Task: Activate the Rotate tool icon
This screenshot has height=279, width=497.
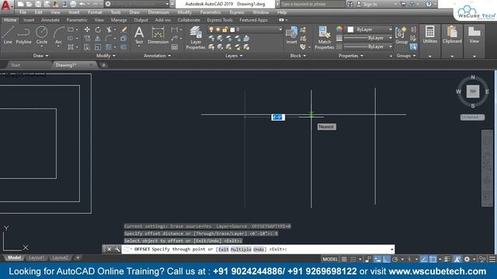Action: 98,29
